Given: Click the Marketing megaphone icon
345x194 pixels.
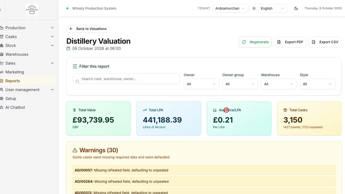Looking at the screenshot, I should 1,72.
